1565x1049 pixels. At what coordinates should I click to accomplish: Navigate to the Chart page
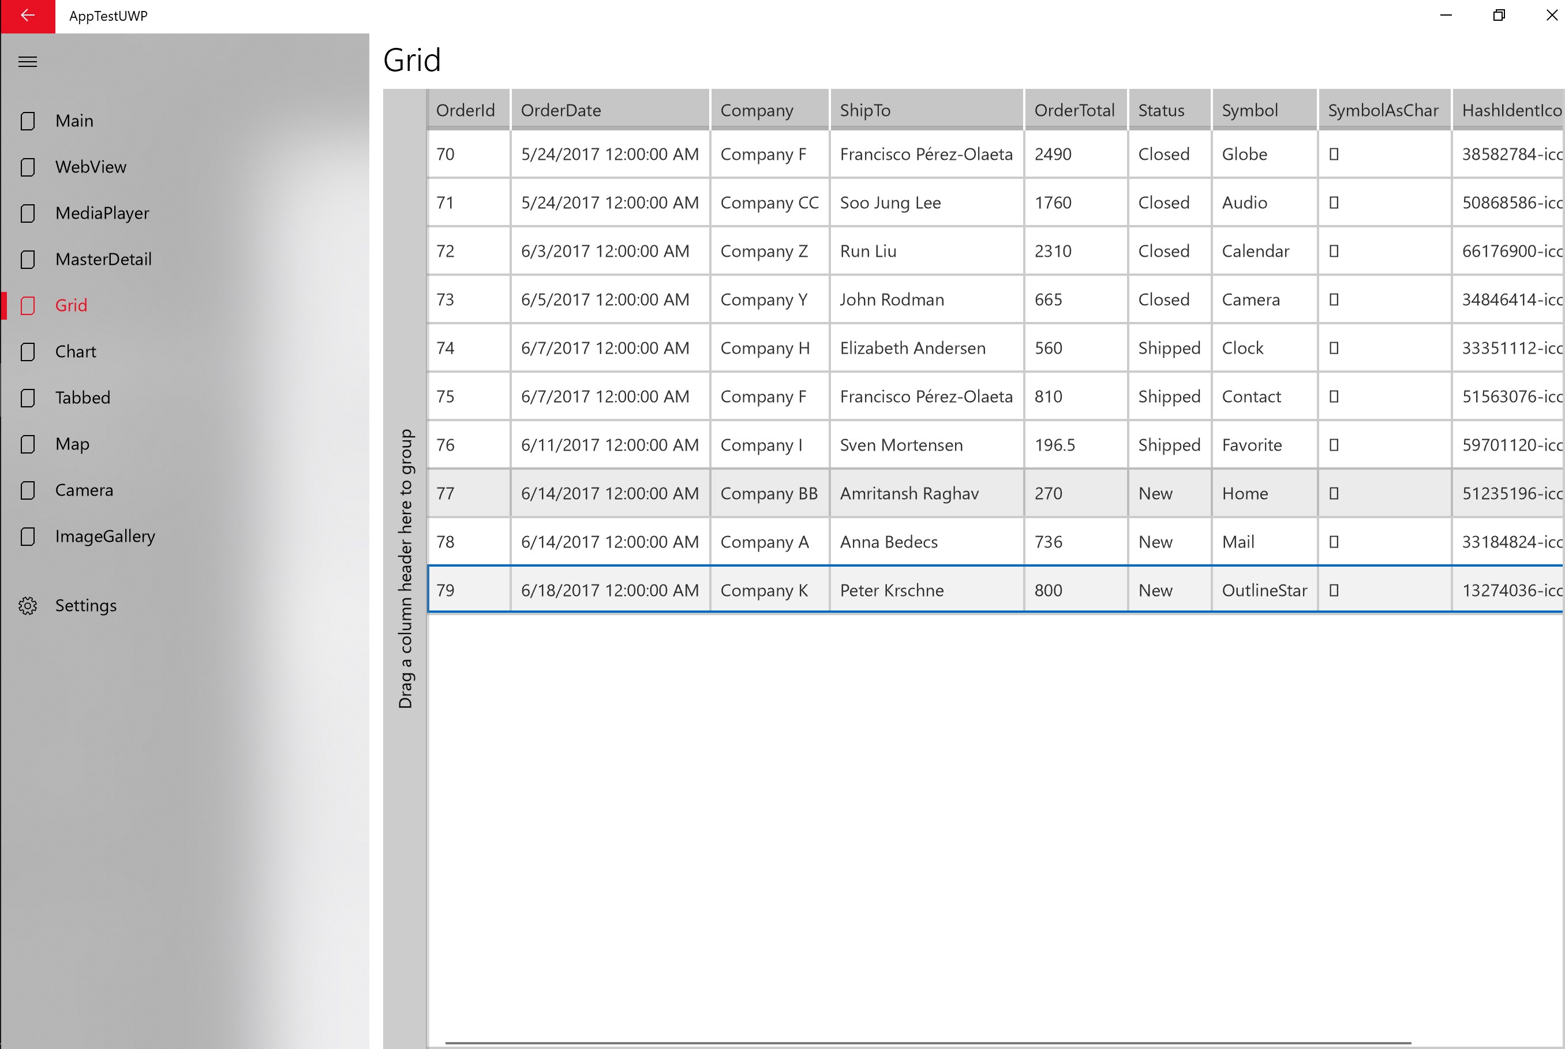(x=76, y=352)
